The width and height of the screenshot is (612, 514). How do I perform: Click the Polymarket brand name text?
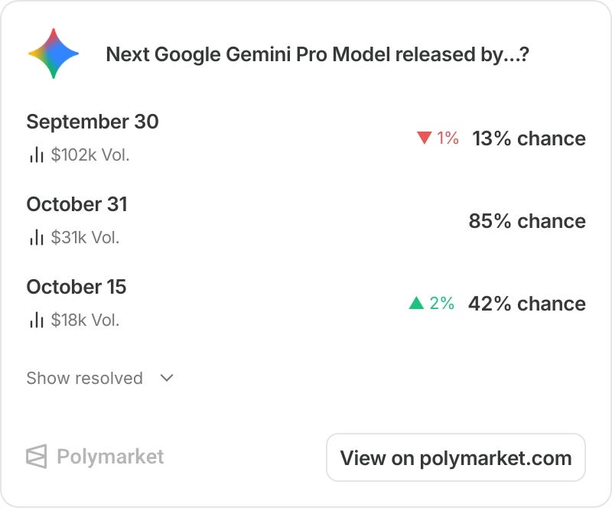pos(110,456)
